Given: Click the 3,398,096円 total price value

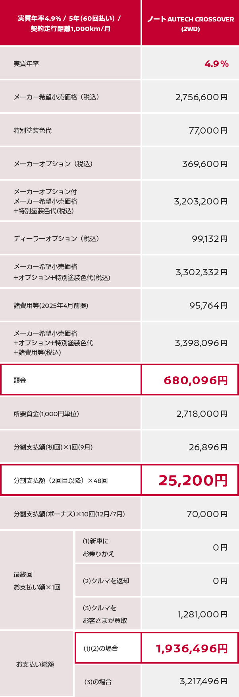Looking at the screenshot, I should click(x=201, y=343).
